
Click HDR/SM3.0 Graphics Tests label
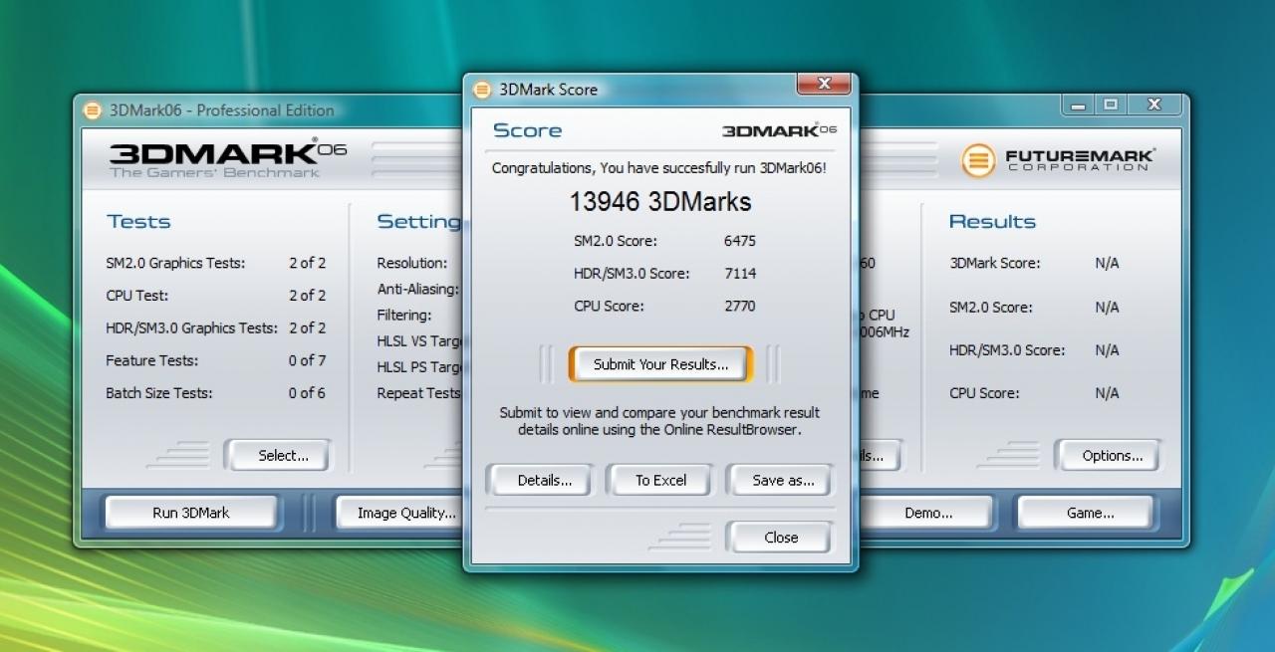191,327
